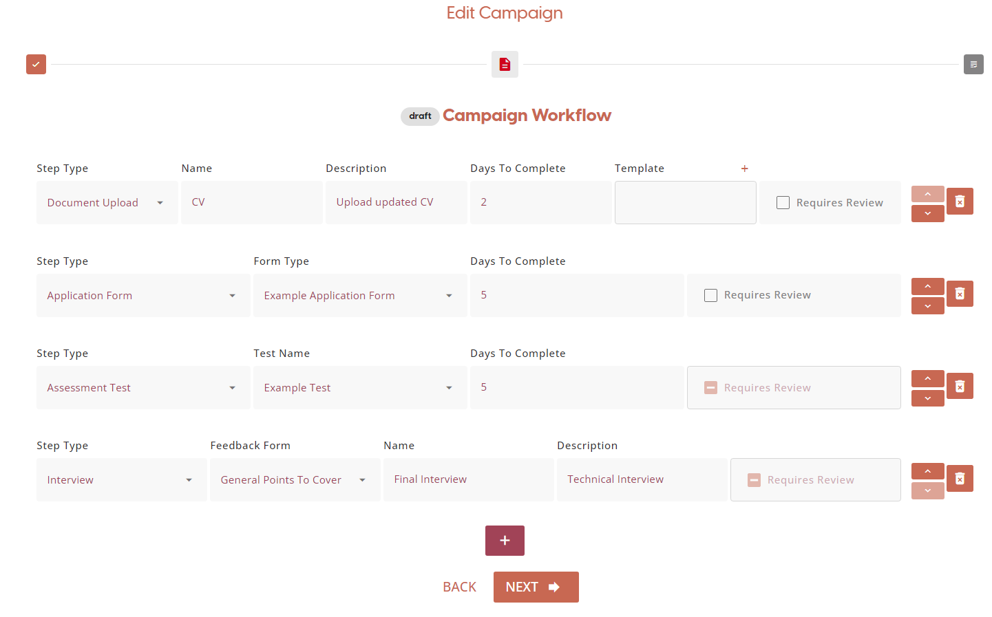Image resolution: width=992 pixels, height=617 pixels.
Task: Click the BACK link
Action: pyautogui.click(x=459, y=587)
